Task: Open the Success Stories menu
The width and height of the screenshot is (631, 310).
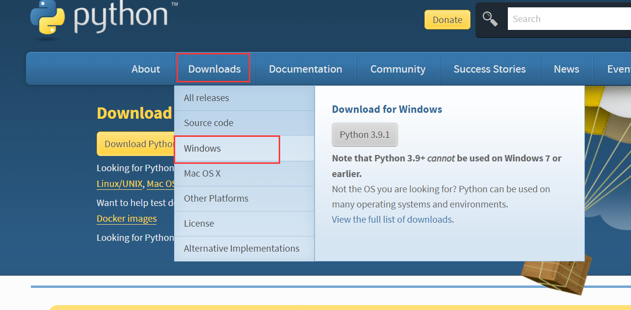Action: (490, 69)
